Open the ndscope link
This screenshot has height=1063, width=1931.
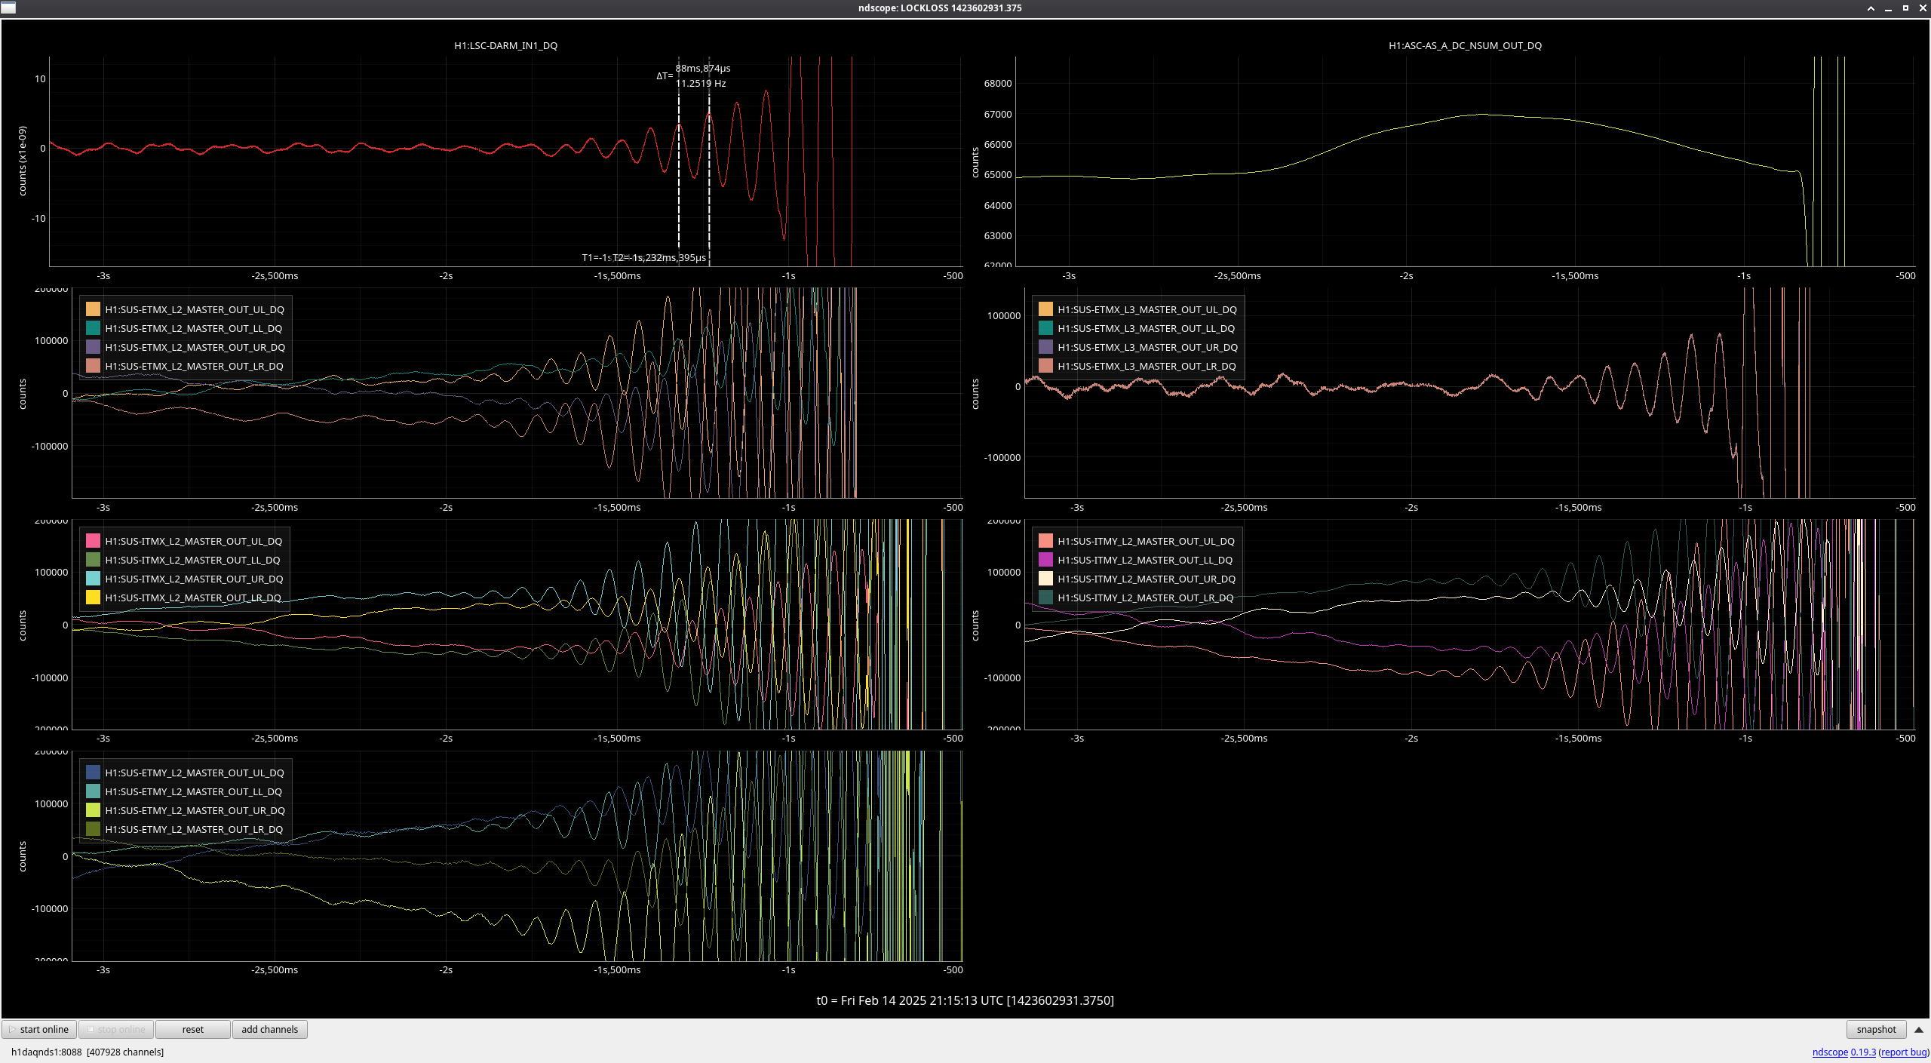click(1830, 1052)
